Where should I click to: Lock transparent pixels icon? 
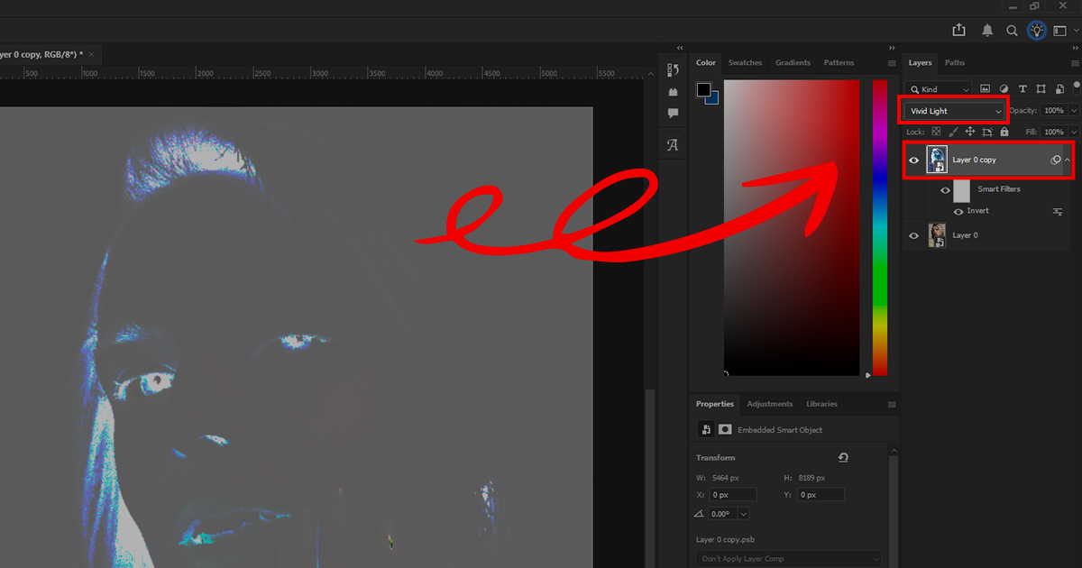point(936,132)
